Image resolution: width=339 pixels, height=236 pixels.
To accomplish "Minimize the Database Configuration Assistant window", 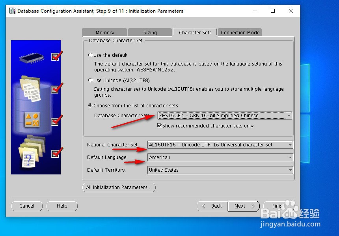I will (255, 11).
